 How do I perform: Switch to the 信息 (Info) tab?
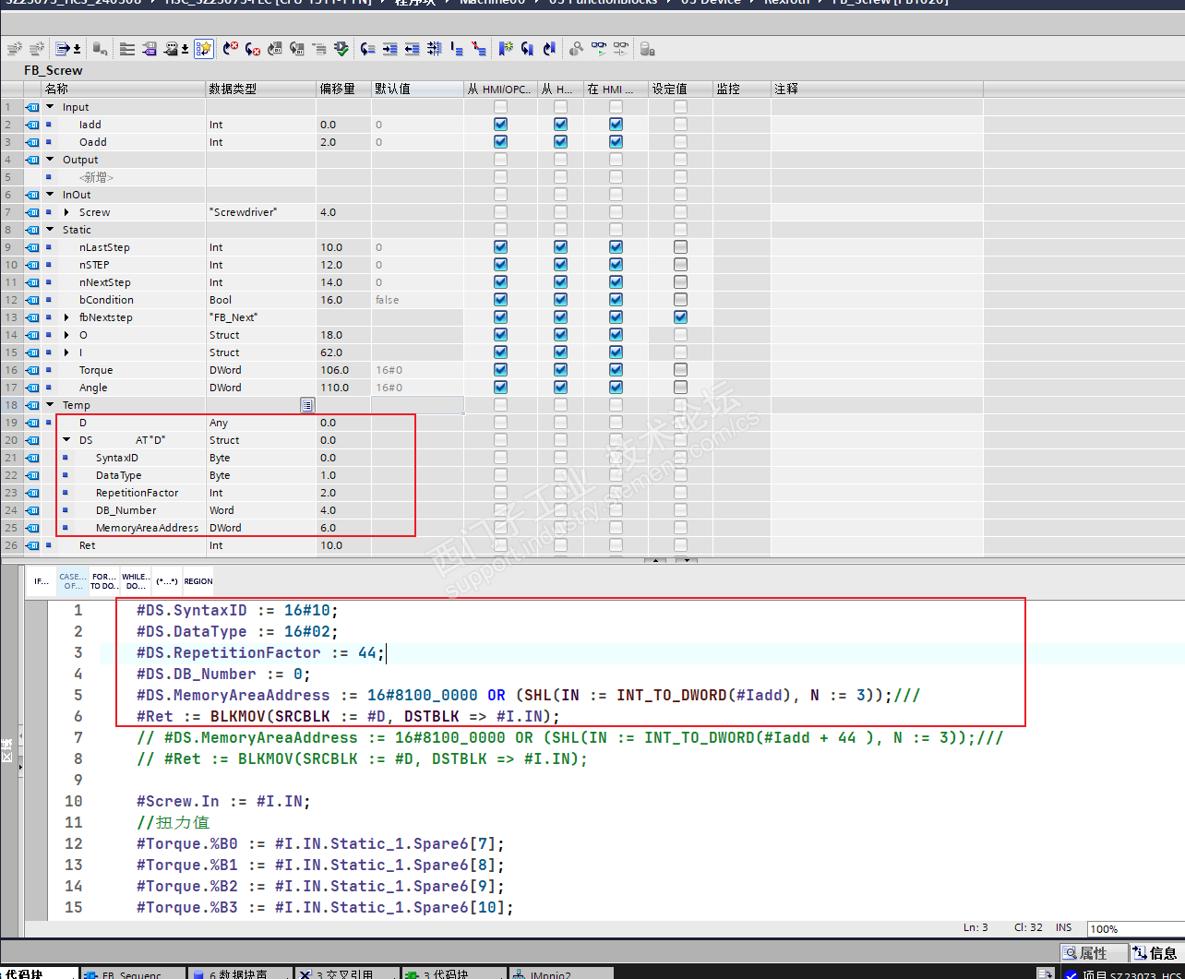tap(1156, 953)
